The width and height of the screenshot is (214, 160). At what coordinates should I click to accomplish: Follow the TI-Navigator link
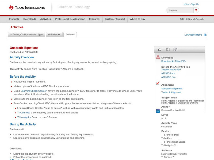24,117
